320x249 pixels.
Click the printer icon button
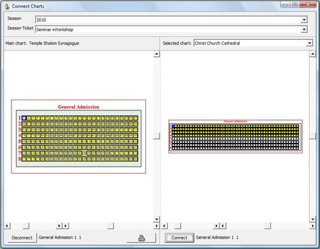click(x=141, y=238)
